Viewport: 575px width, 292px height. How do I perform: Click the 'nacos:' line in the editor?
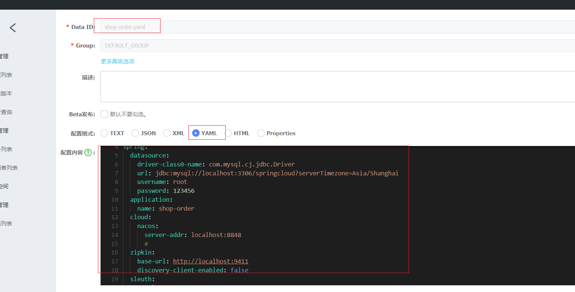tap(147, 226)
